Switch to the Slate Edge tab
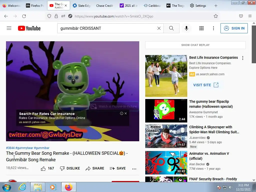 (81, 5)
